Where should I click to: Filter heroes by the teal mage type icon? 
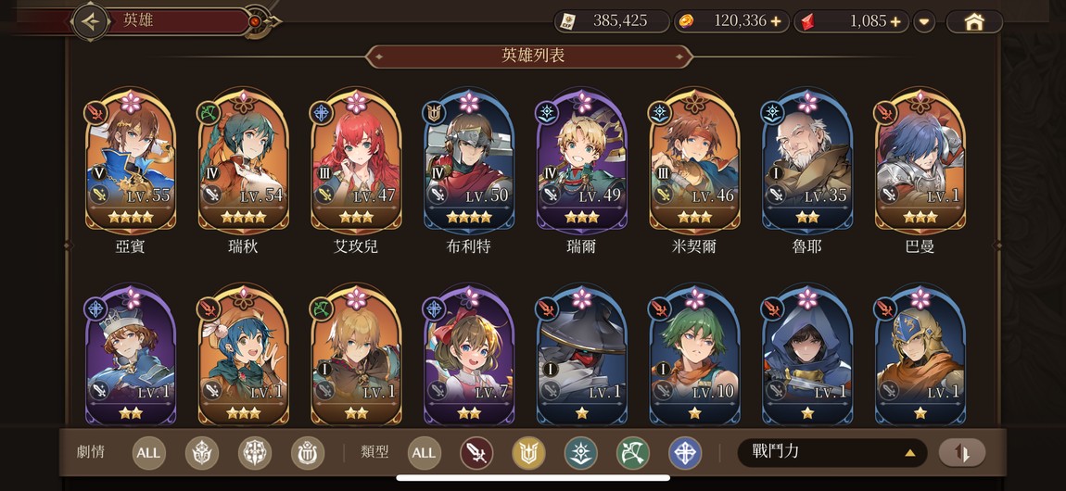580,453
